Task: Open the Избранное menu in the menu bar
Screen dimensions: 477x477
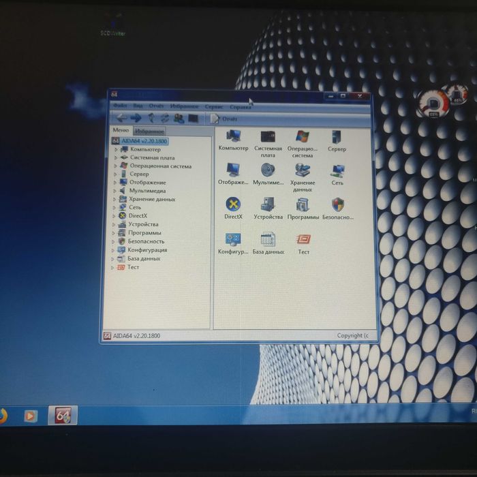Action: (x=185, y=106)
